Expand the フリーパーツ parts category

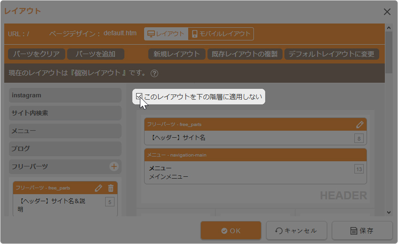pos(59,166)
